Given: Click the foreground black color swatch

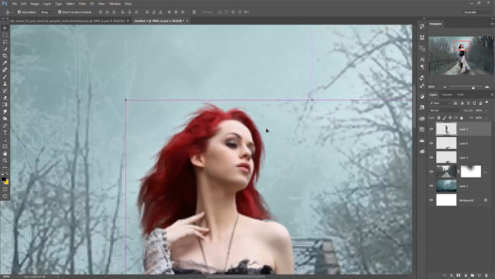Looking at the screenshot, I should [4, 179].
